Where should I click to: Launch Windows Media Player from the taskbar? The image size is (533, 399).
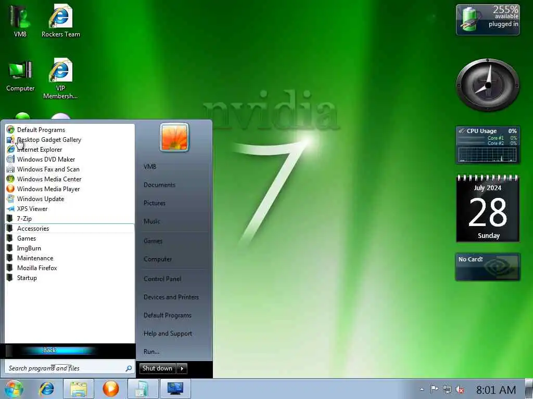tap(110, 389)
